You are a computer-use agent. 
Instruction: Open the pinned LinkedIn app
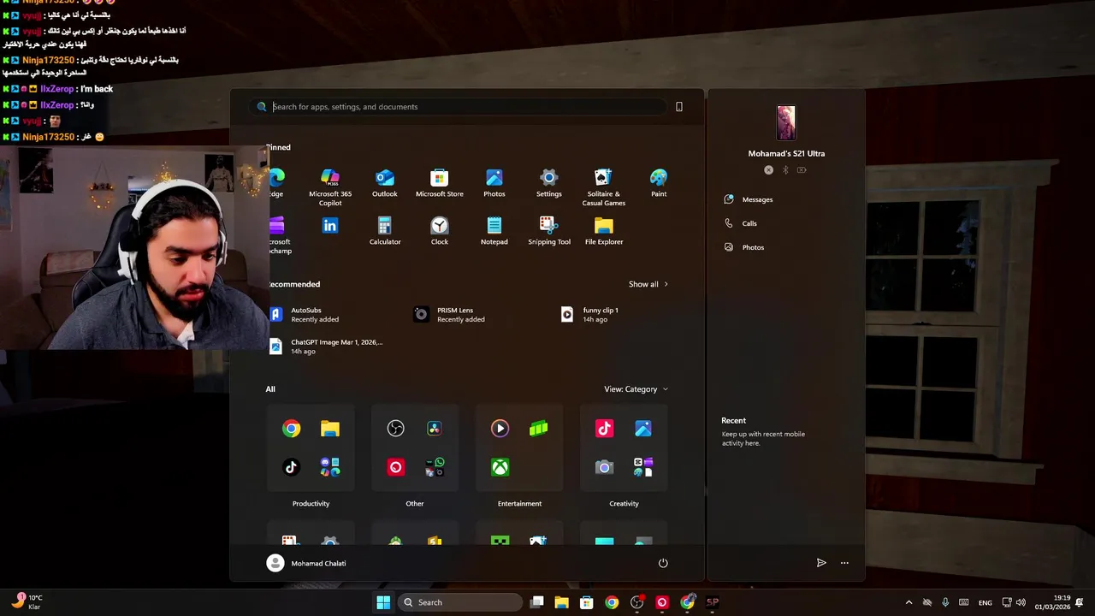(330, 226)
